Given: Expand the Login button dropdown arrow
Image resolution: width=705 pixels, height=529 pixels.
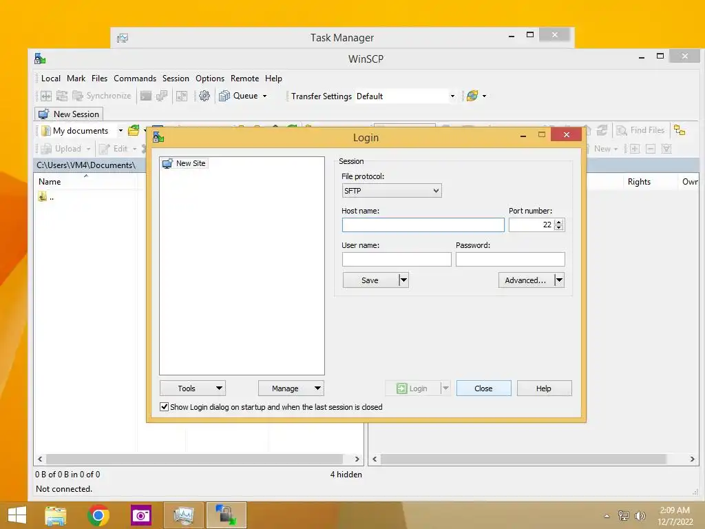Looking at the screenshot, I should point(445,388).
